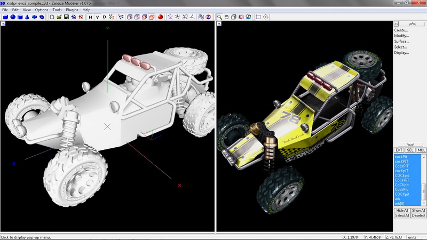Click the Hide All button

402,211
